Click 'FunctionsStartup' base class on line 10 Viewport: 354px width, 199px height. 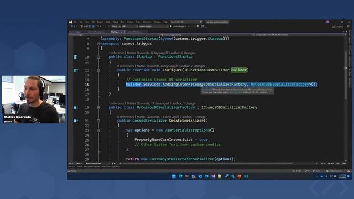coord(175,56)
